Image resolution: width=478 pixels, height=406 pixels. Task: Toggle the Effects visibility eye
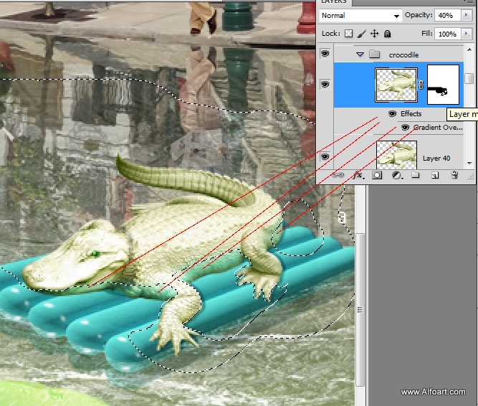coord(392,113)
